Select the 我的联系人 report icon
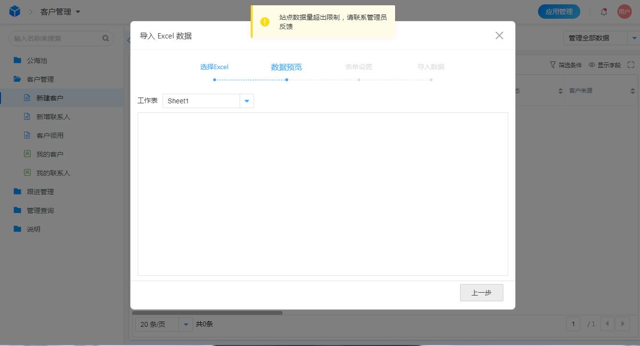The image size is (640, 346). 26,173
